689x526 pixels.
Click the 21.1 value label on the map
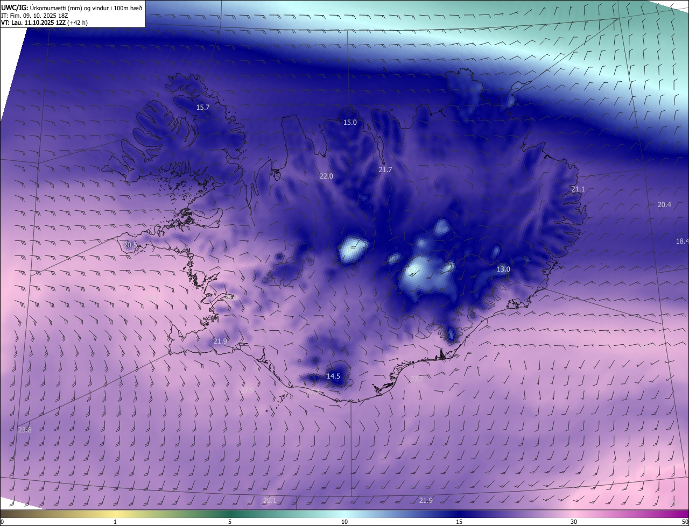coord(578,189)
